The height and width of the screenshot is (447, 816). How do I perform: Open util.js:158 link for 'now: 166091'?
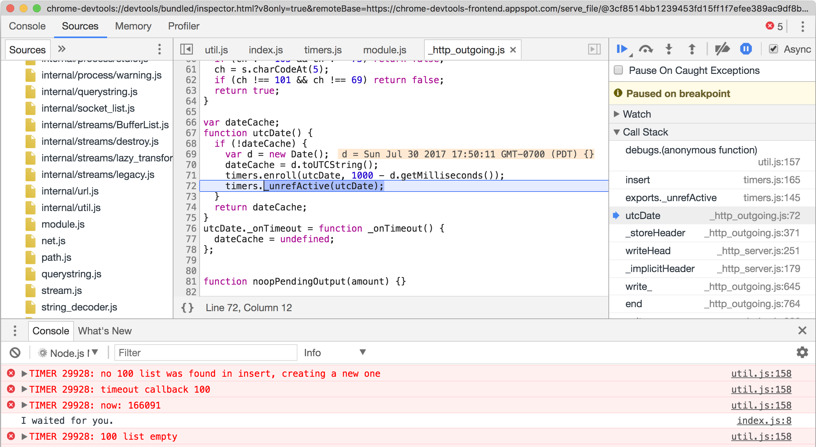click(x=761, y=405)
